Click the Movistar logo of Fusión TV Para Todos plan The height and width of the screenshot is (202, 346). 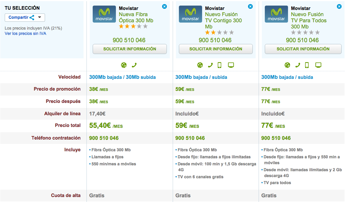pos(276,14)
